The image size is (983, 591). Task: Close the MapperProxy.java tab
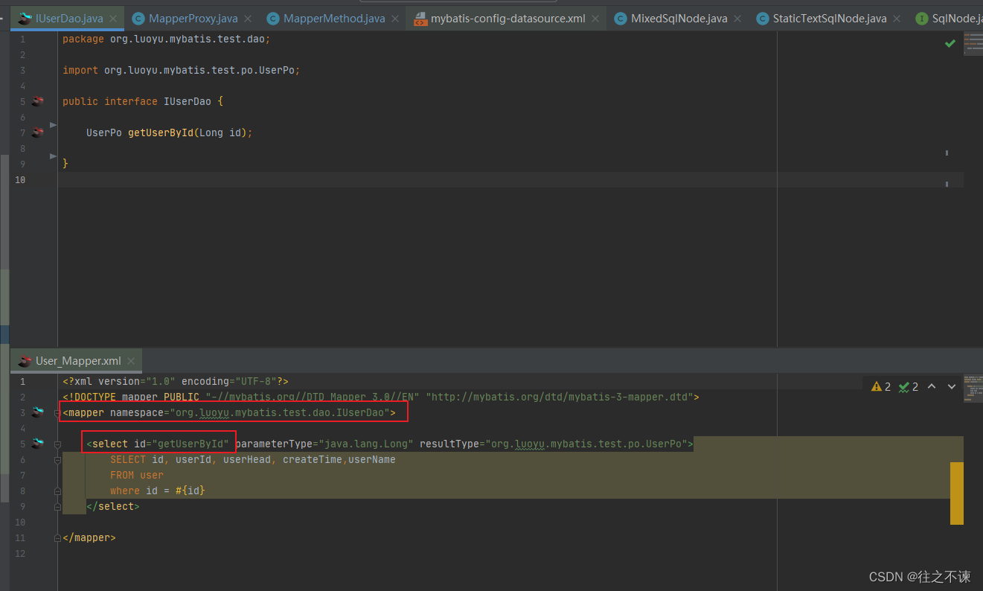247,19
